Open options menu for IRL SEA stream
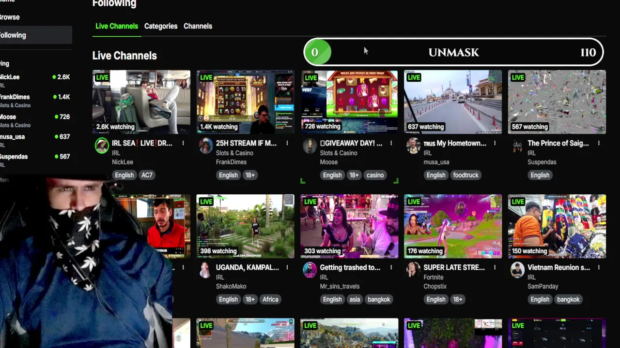The height and width of the screenshot is (348, 620). (183, 143)
